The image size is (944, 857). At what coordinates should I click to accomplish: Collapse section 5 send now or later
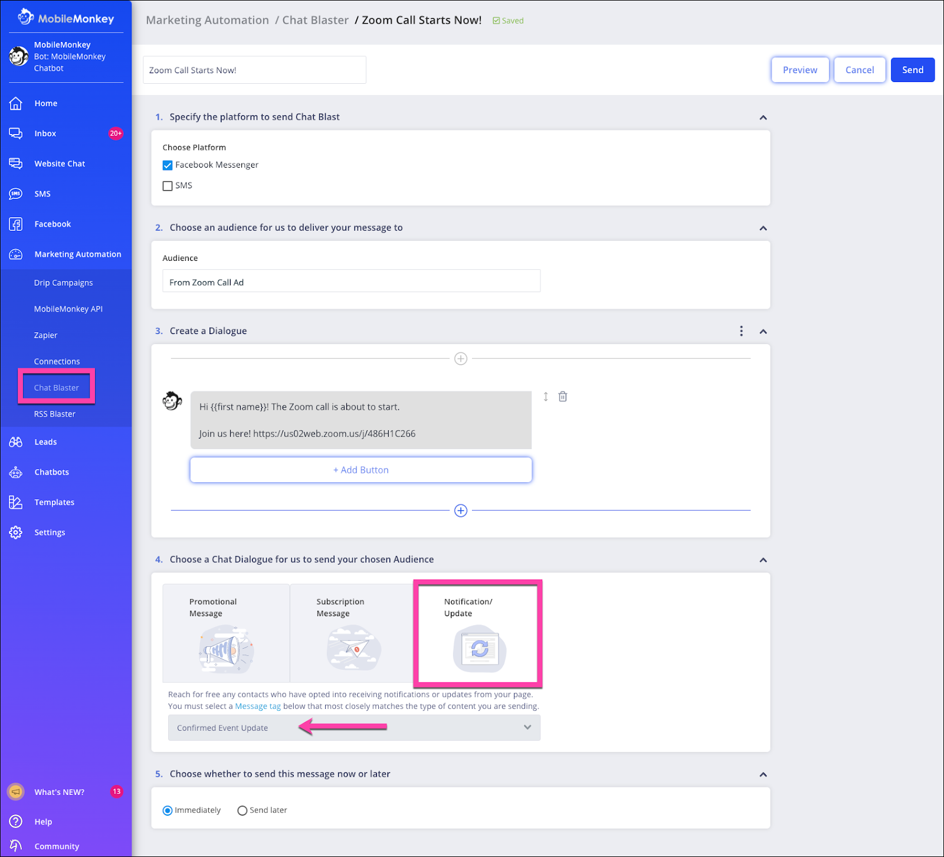(763, 774)
